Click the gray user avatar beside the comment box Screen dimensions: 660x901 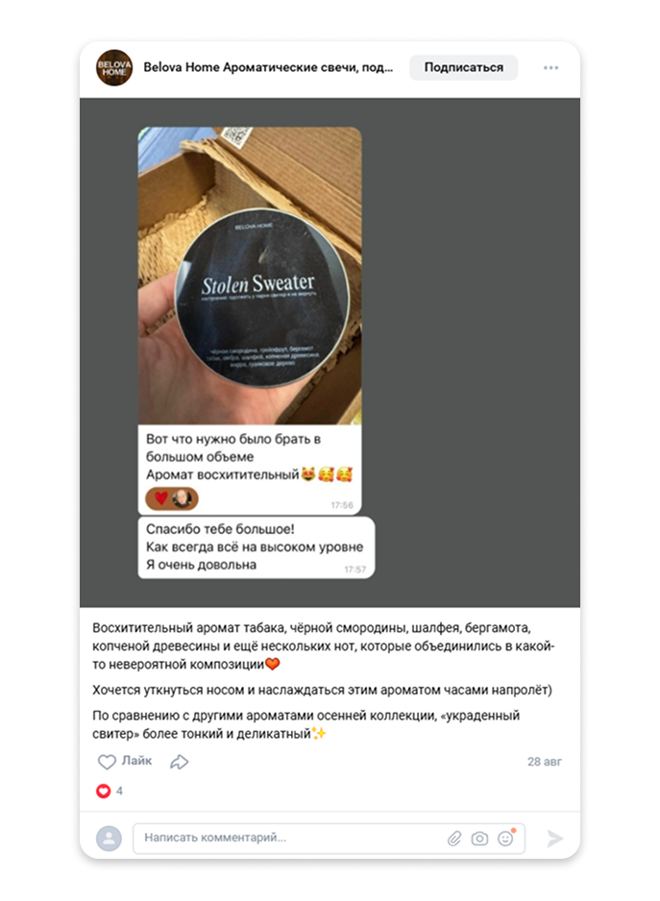pyautogui.click(x=109, y=839)
